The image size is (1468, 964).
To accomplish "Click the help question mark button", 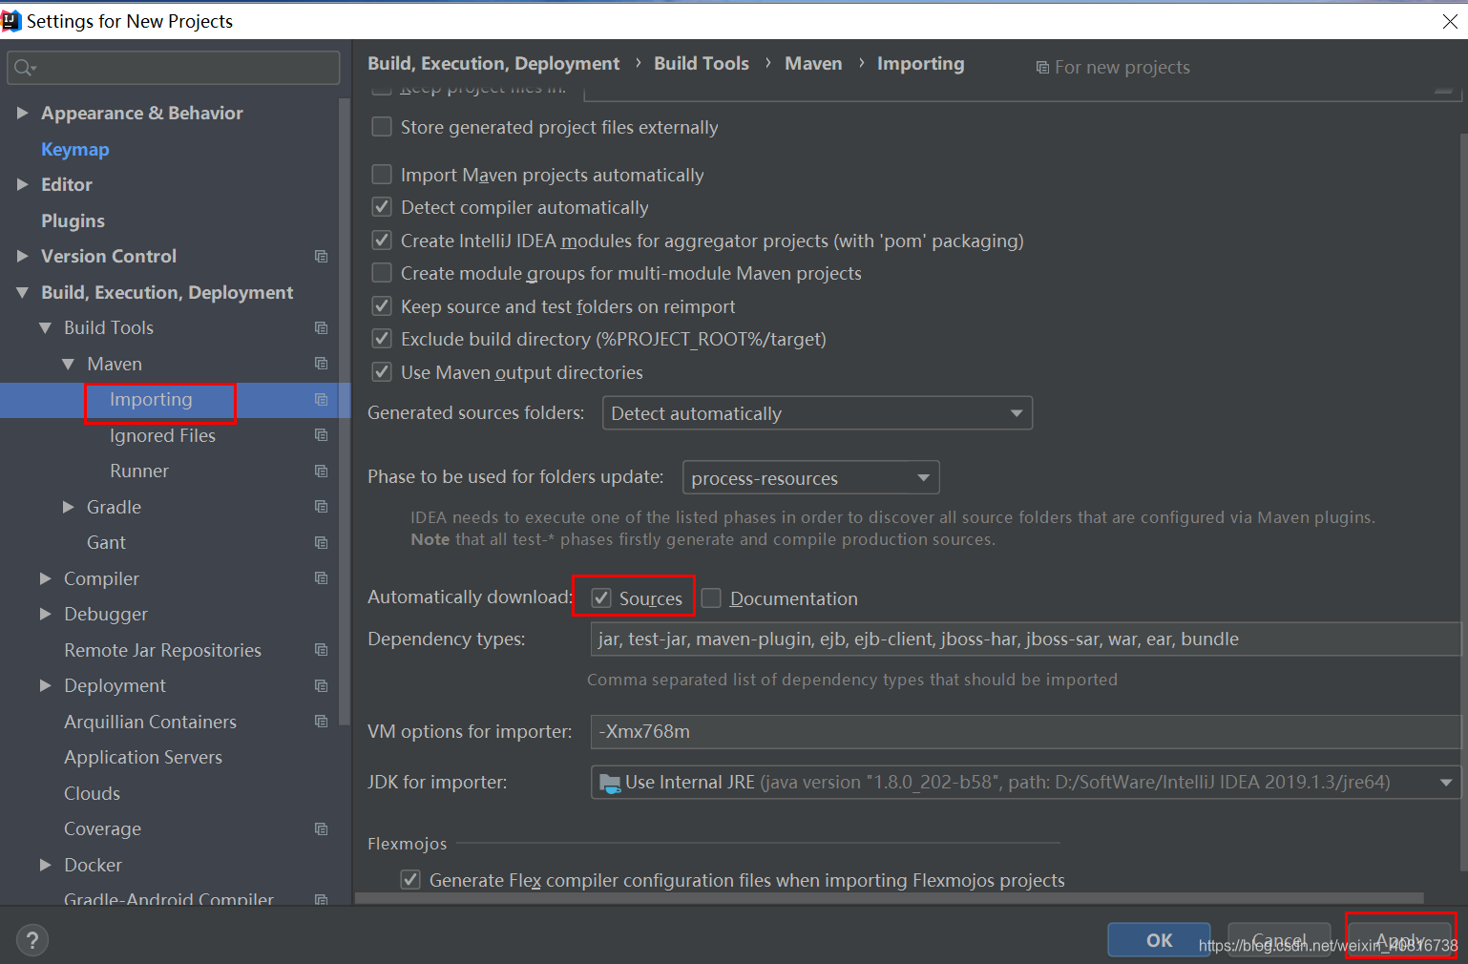I will [x=32, y=940].
